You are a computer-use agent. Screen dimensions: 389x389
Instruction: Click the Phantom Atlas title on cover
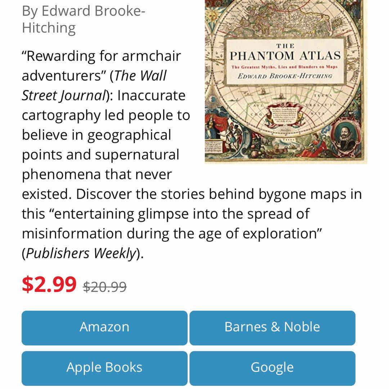tap(285, 55)
